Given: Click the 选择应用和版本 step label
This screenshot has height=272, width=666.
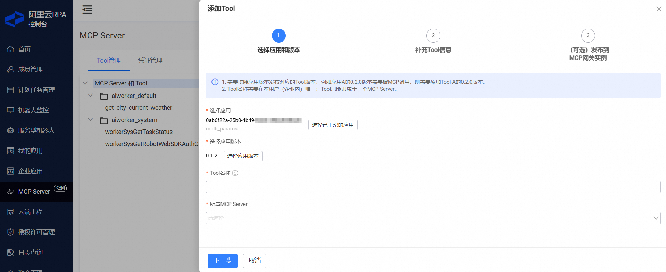Looking at the screenshot, I should [x=278, y=50].
